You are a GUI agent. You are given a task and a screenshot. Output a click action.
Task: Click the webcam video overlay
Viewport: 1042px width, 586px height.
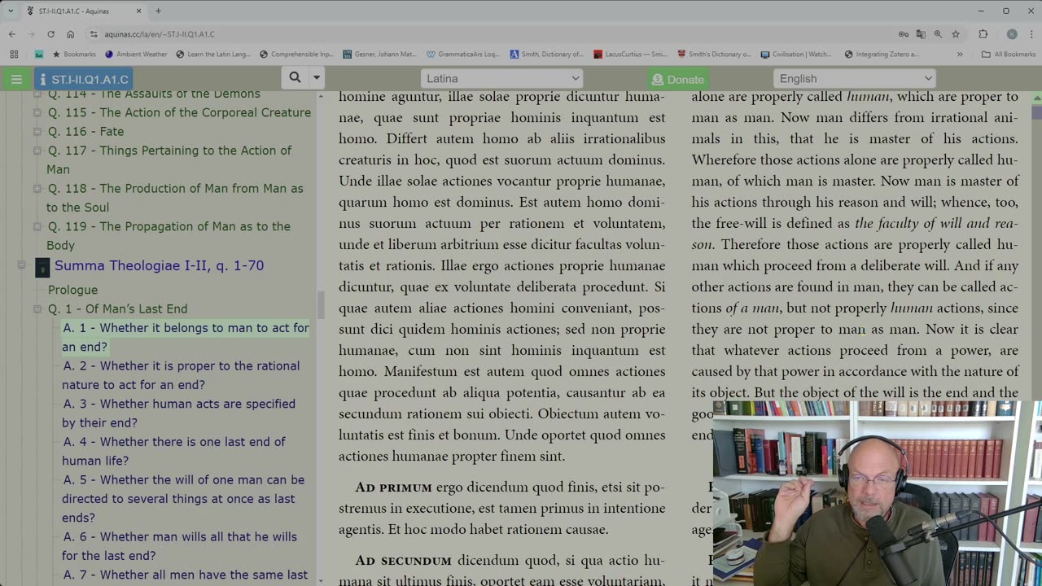coord(877,493)
